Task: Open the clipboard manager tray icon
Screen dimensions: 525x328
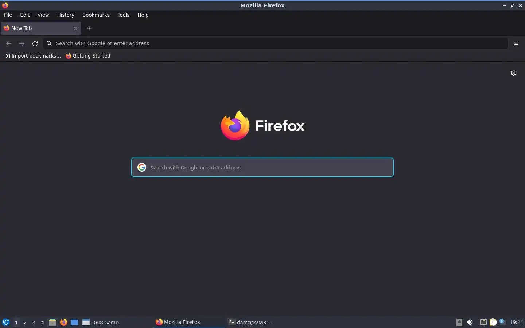Action: (x=493, y=322)
